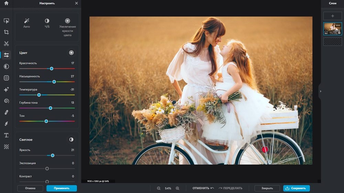This screenshot has height=193, width=344.
Task: Select the Retouch bandage tool
Action: 6,112
